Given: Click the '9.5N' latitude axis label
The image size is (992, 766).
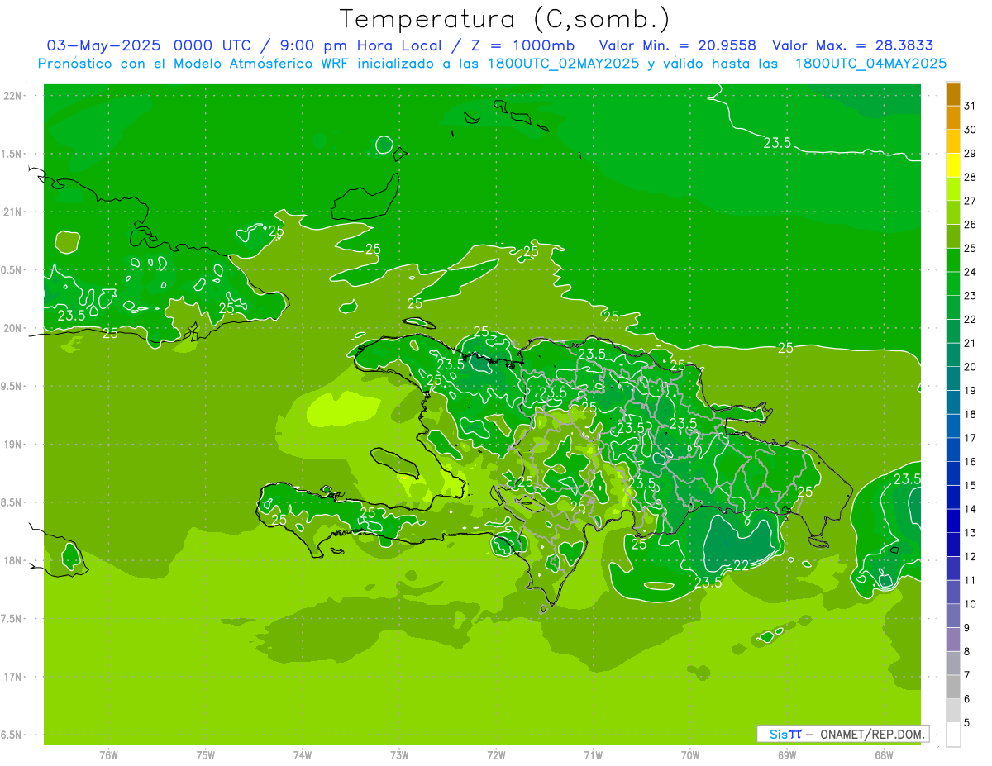Looking at the screenshot, I should point(11,386).
